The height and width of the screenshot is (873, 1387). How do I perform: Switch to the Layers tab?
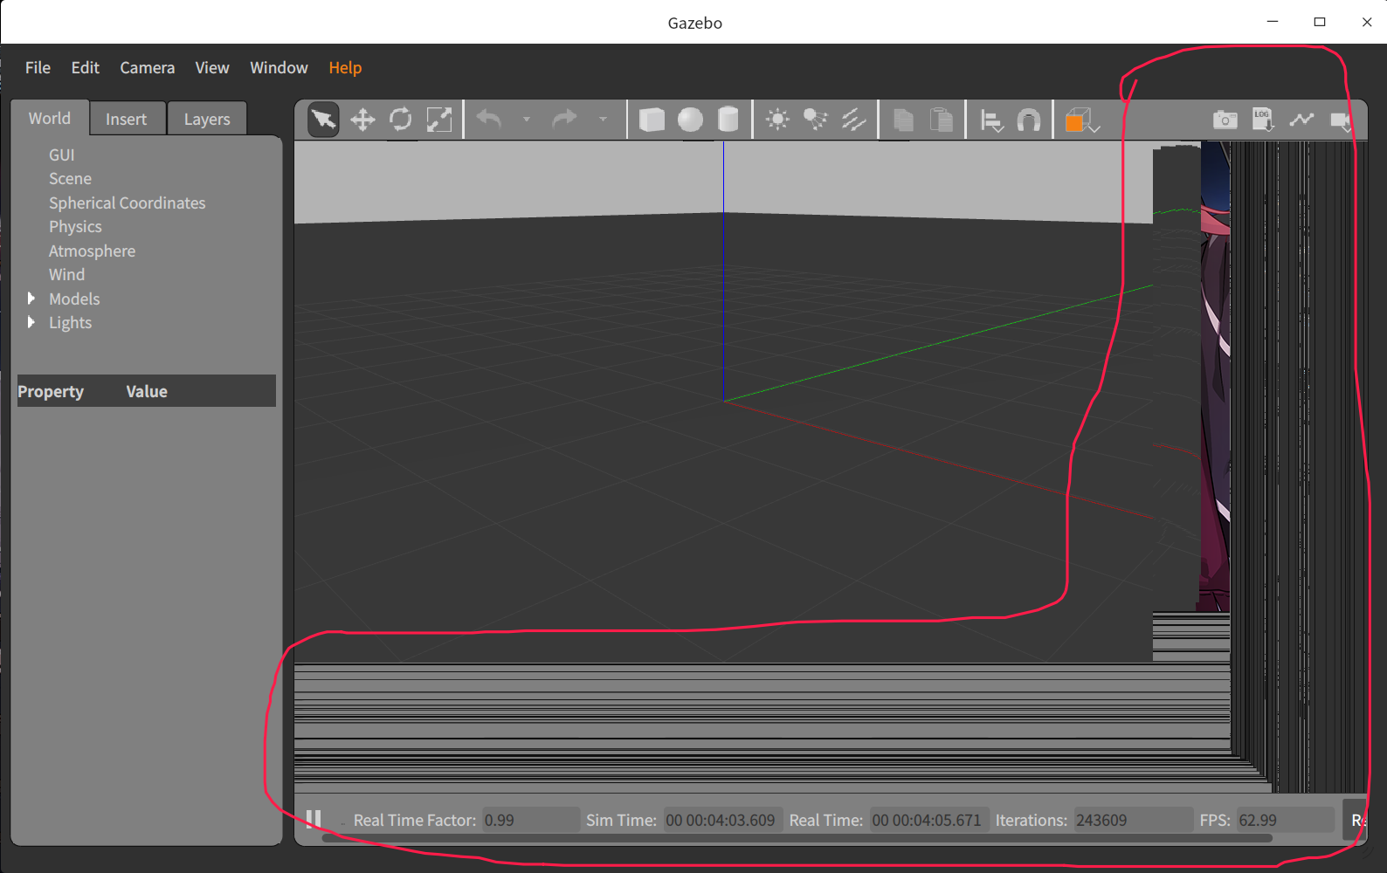click(x=207, y=119)
